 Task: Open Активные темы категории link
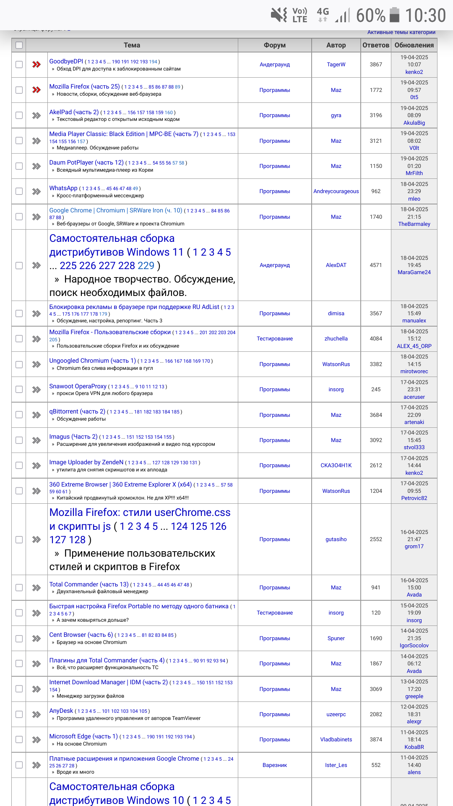pos(401,32)
